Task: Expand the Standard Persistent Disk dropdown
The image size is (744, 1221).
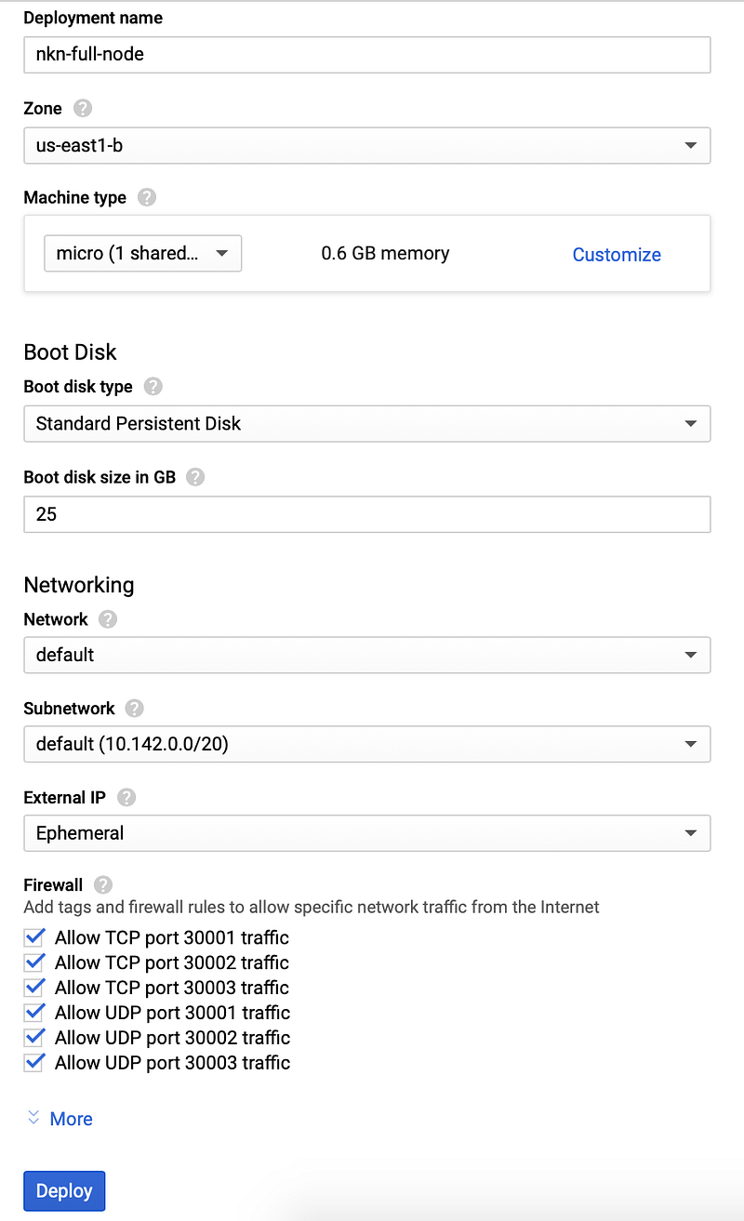Action: (x=366, y=423)
